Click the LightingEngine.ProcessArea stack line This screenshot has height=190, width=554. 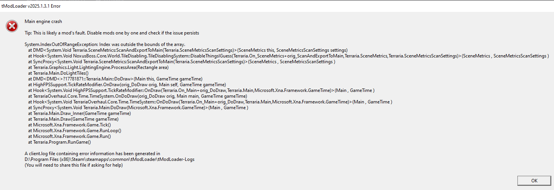click(98, 67)
